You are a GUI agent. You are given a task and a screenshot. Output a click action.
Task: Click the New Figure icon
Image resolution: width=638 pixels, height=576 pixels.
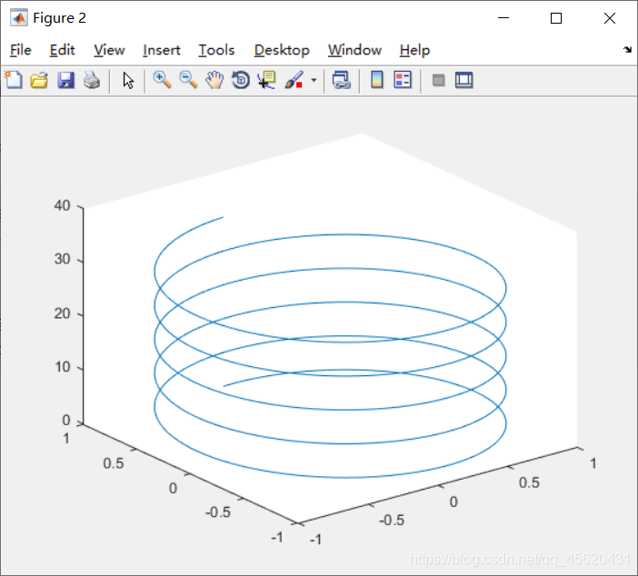point(14,80)
